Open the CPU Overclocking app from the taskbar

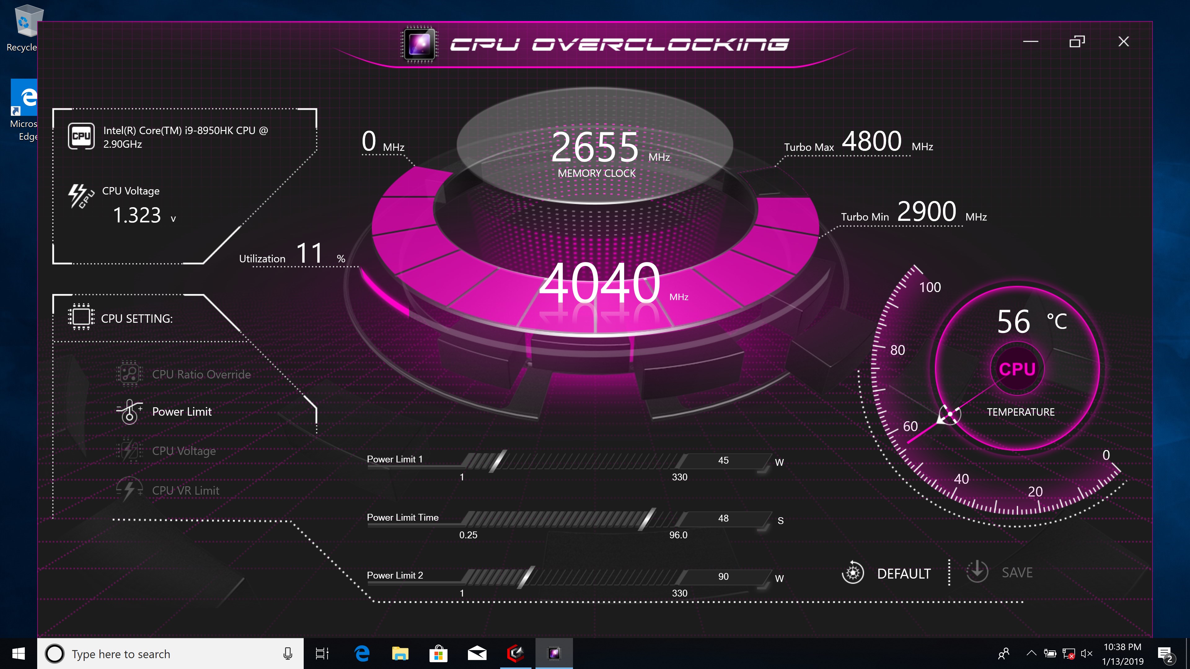[x=554, y=653]
